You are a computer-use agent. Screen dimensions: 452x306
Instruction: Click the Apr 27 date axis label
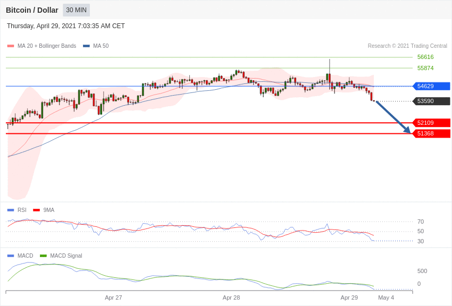pos(113,297)
